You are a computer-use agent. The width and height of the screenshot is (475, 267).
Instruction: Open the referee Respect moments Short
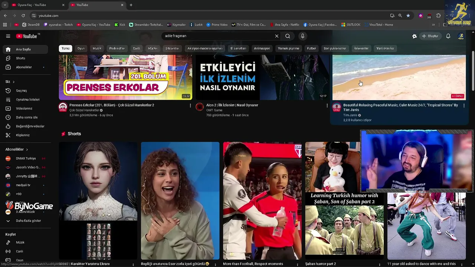[262, 201]
